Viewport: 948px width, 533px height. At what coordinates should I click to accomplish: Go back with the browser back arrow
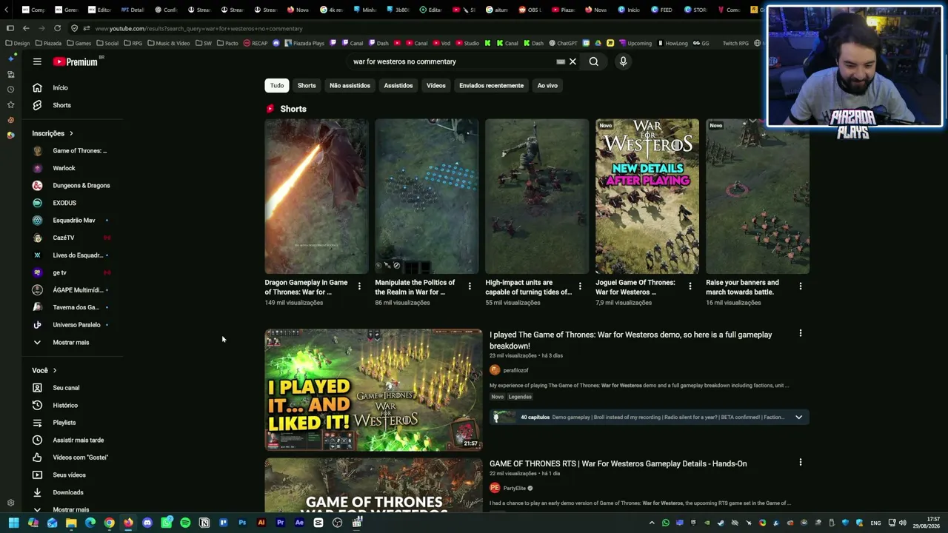26,28
